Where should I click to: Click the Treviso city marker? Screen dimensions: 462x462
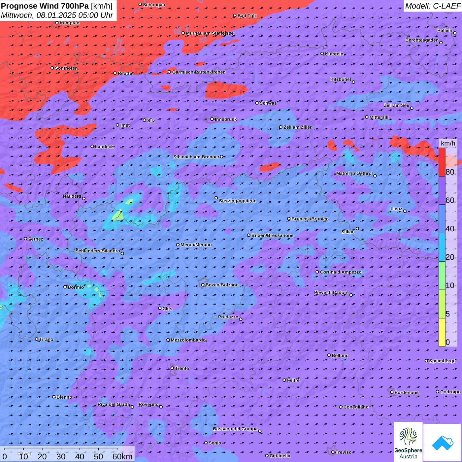pos(333,452)
